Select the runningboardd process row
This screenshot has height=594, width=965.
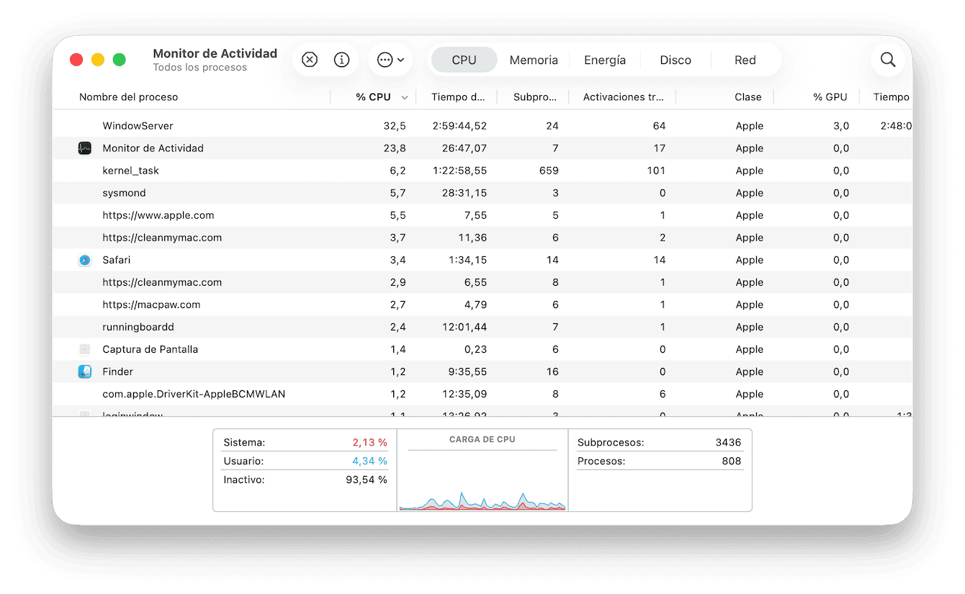click(482, 327)
